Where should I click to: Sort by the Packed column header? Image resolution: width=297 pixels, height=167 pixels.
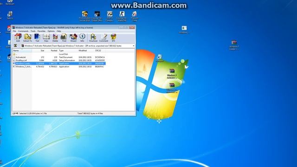click(x=52, y=51)
